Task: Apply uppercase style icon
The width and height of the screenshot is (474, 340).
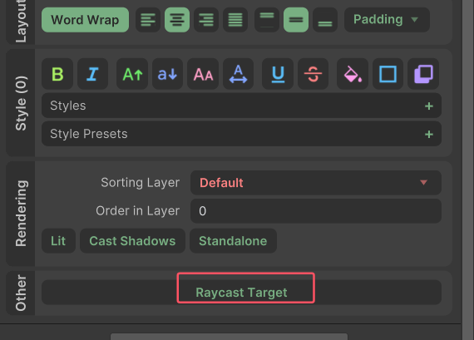Action: pyautogui.click(x=132, y=74)
